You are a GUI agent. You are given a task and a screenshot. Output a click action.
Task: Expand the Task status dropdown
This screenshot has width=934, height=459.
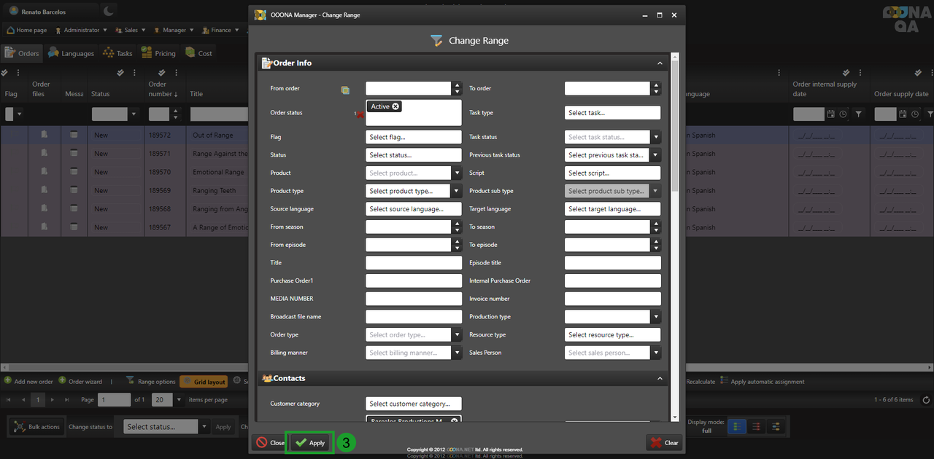(655, 137)
